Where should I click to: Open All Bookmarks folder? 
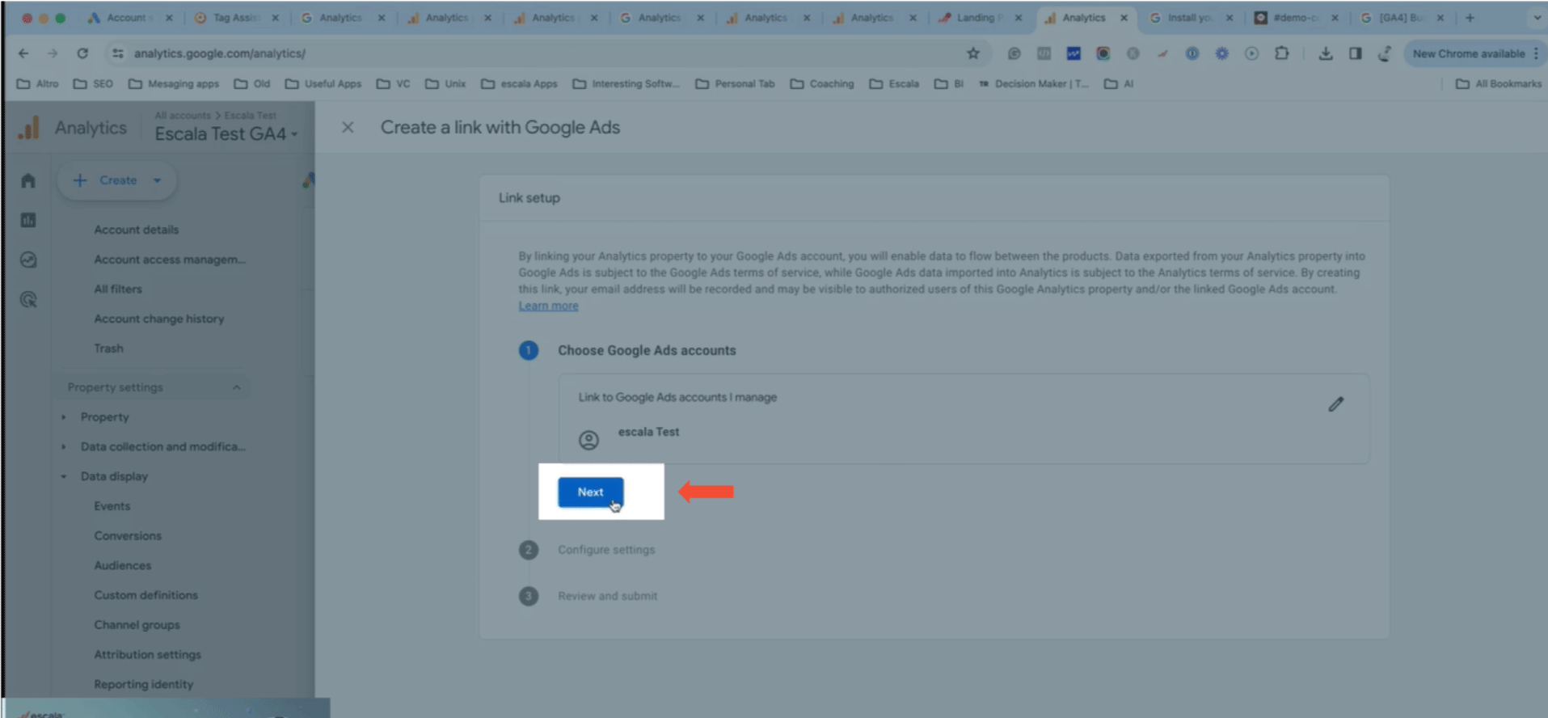(1498, 83)
